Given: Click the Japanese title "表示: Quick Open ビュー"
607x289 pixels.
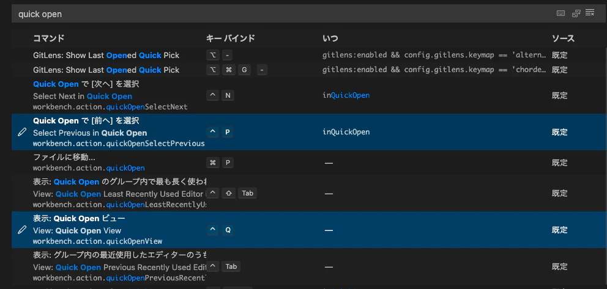Looking at the screenshot, I should click(79, 218).
